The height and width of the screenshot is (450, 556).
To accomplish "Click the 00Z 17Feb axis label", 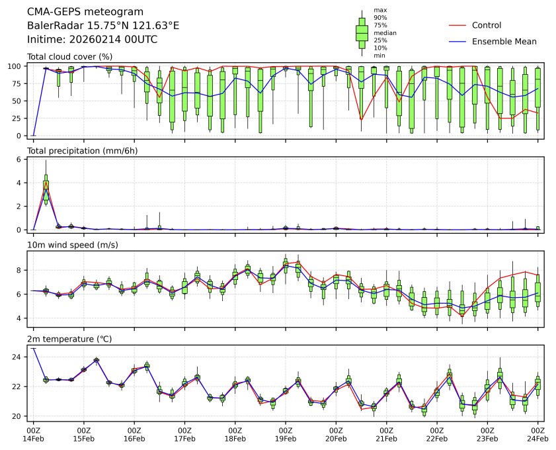I will [x=184, y=434].
